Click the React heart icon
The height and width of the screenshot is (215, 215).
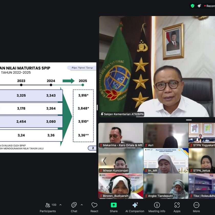[94, 207]
